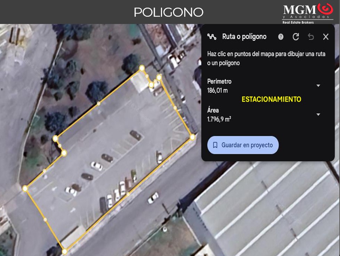Close the Ruta o polígono panel
The image size is (340, 256).
326,37
